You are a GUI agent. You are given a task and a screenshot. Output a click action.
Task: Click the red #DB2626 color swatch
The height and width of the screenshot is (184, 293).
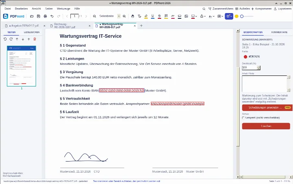tap(245, 57)
